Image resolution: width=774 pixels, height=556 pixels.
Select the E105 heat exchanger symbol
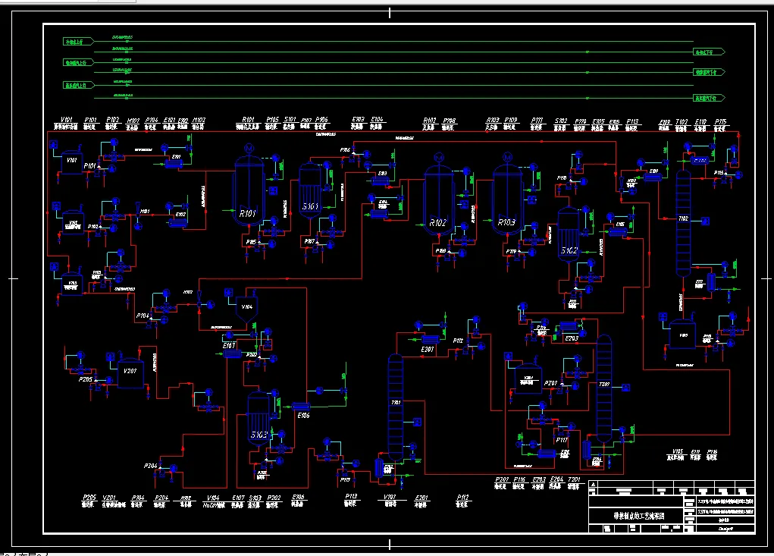pyautogui.click(x=618, y=232)
